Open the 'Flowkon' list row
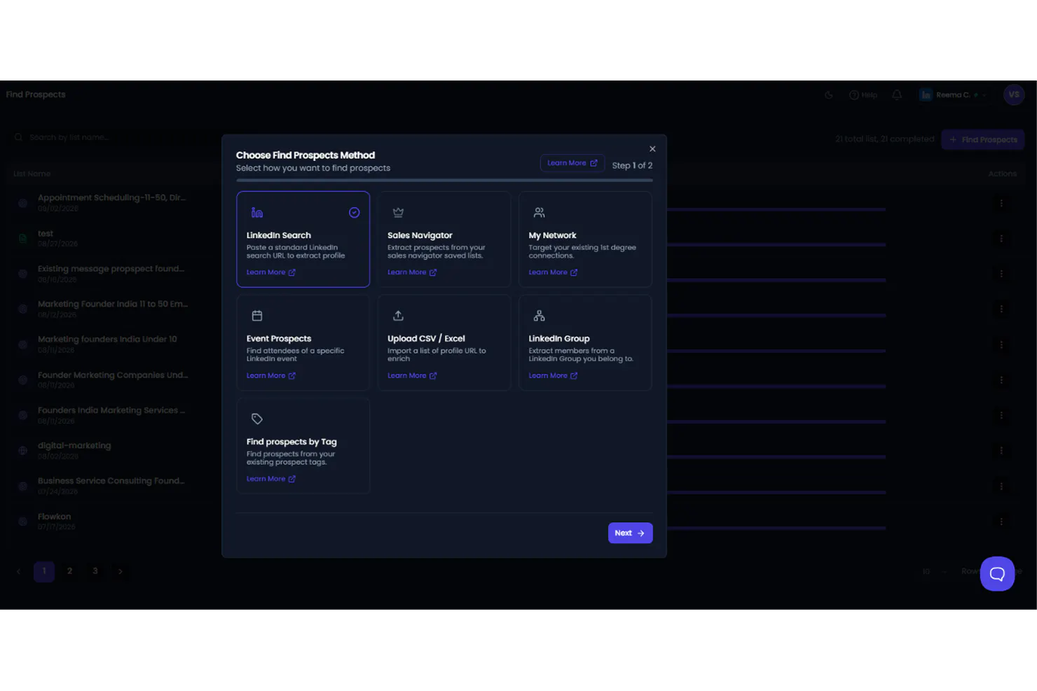The image size is (1037, 691). [55, 517]
